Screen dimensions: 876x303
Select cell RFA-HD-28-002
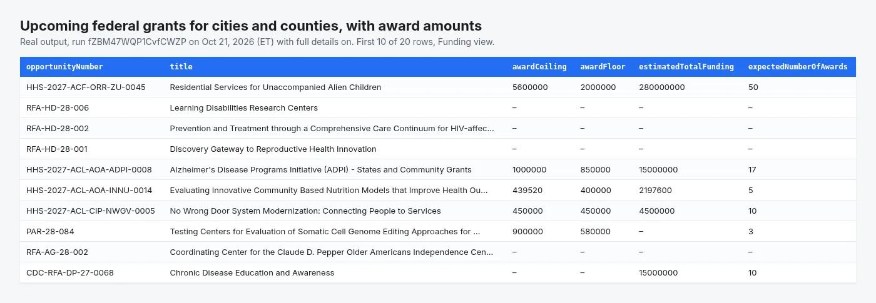(58, 129)
